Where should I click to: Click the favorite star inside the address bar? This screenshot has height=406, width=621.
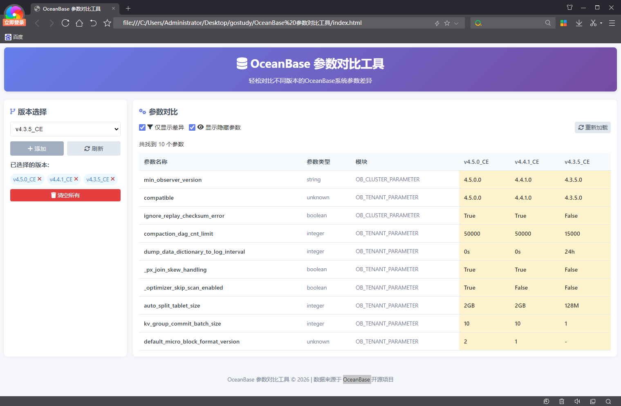pos(447,23)
